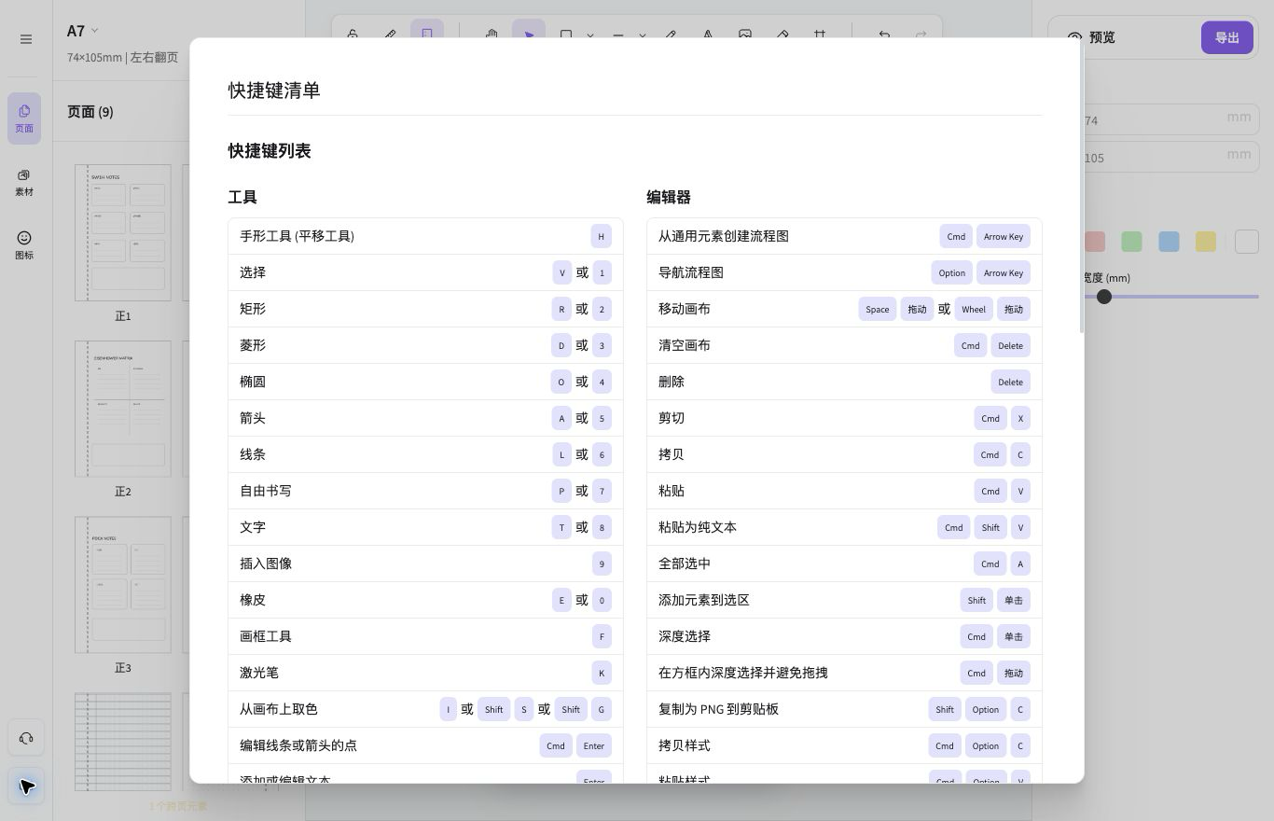Click the 箭头 shortcut row label
The width and height of the screenshot is (1274, 821).
click(253, 418)
